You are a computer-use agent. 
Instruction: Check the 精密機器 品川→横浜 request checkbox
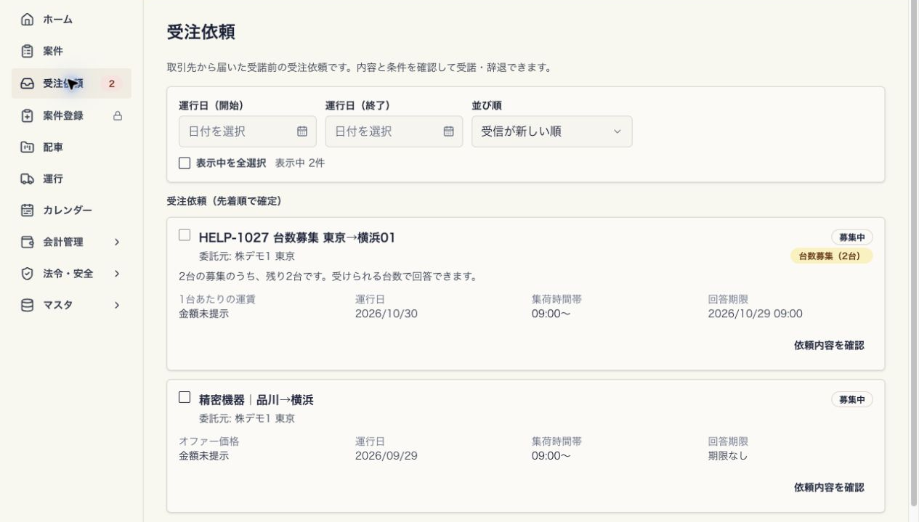pyautogui.click(x=185, y=397)
